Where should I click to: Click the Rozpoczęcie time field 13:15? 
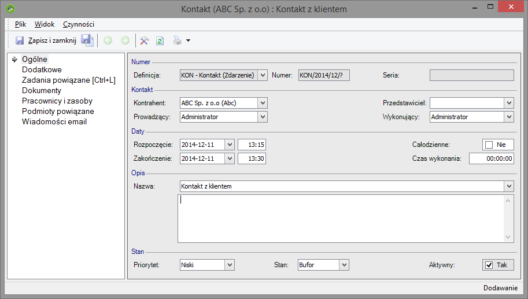pos(252,145)
